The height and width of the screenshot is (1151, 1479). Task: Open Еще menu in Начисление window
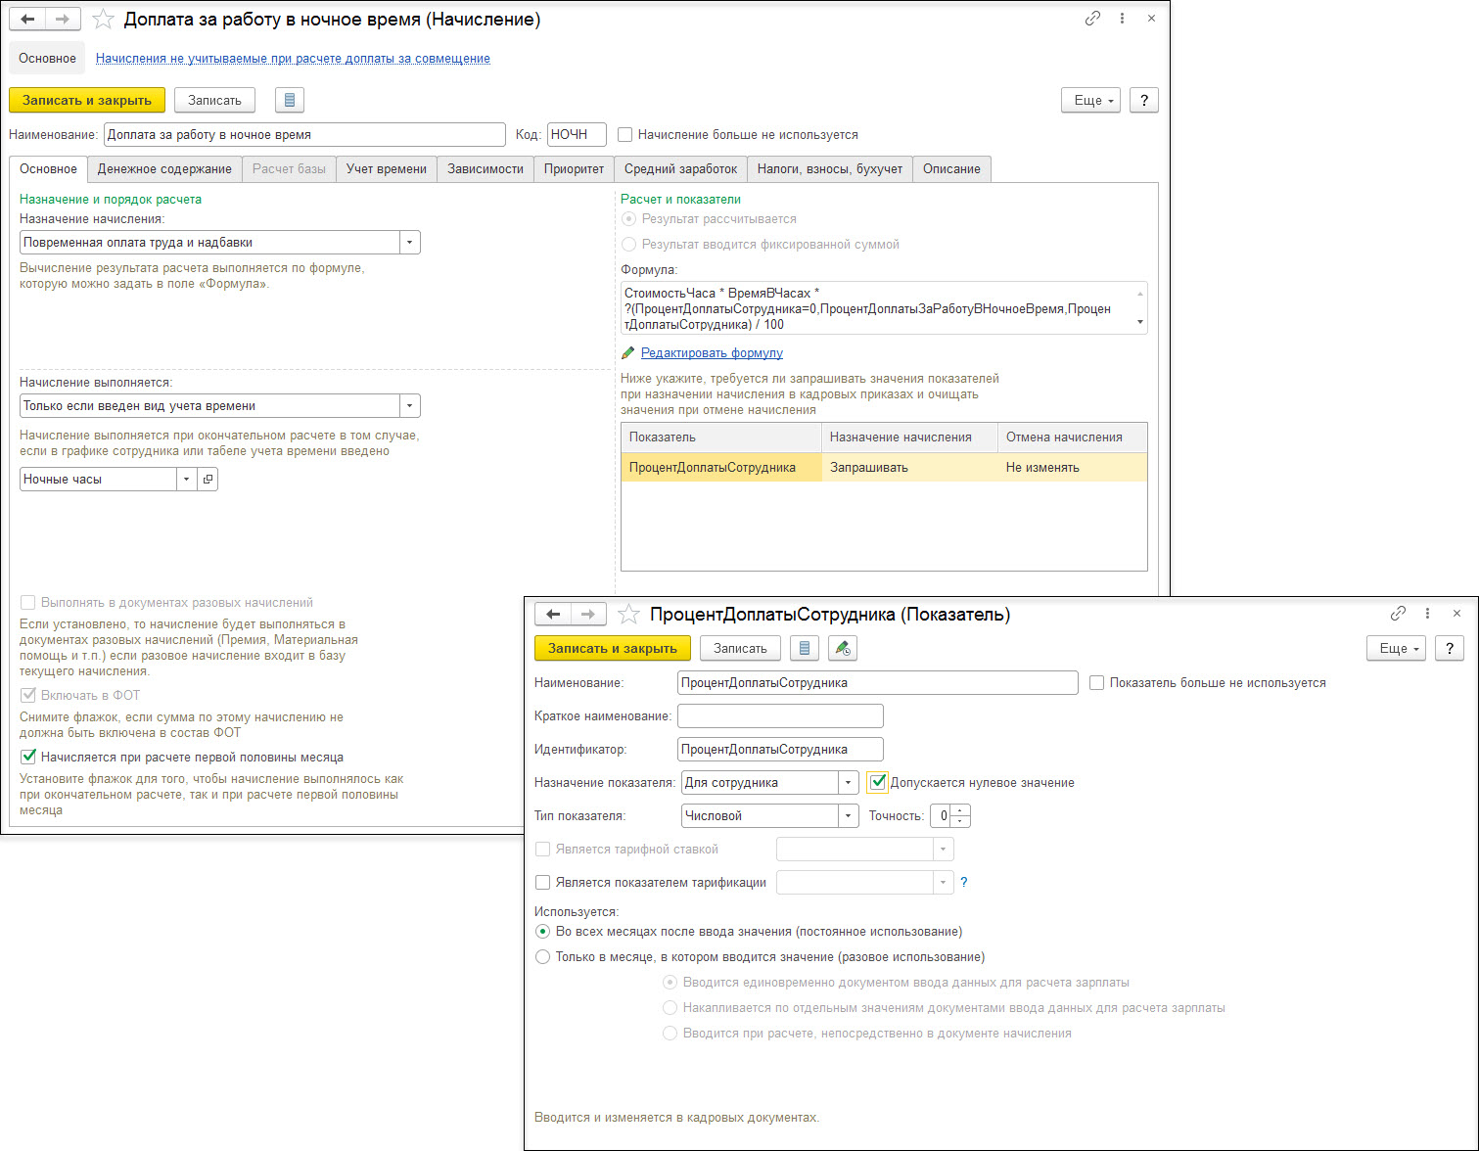tap(1091, 100)
